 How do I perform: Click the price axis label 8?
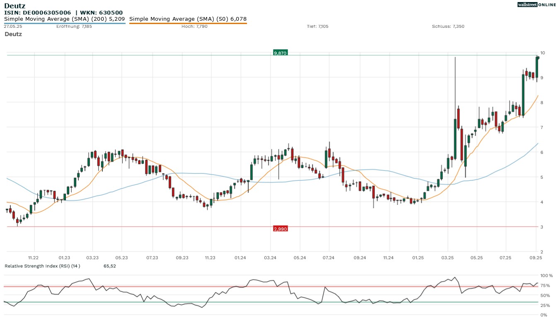click(541, 102)
